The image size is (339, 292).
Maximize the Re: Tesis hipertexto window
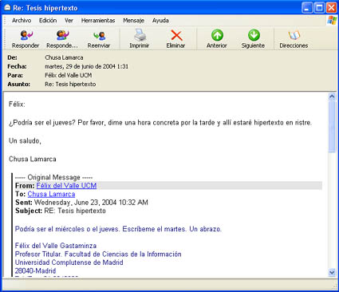319,8
